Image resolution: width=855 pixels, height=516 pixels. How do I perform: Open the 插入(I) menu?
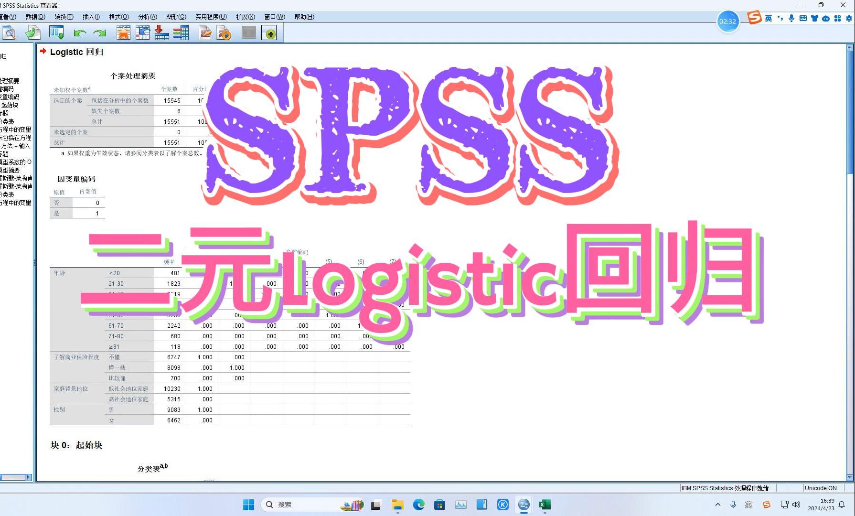coord(91,17)
